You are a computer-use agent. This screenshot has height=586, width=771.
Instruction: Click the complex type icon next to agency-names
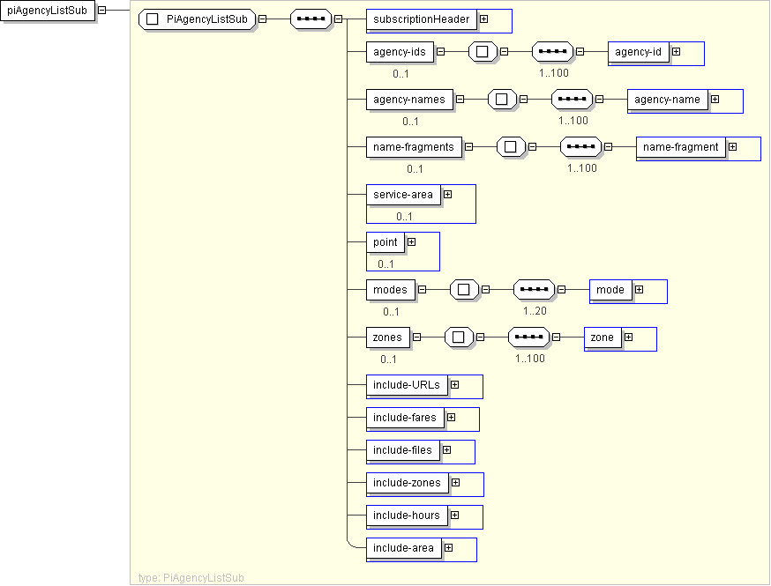tap(502, 100)
